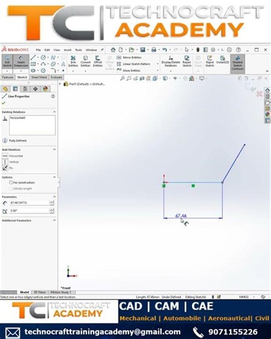Click the Repair Sketch tool
The image size is (271, 339).
coord(187,61)
